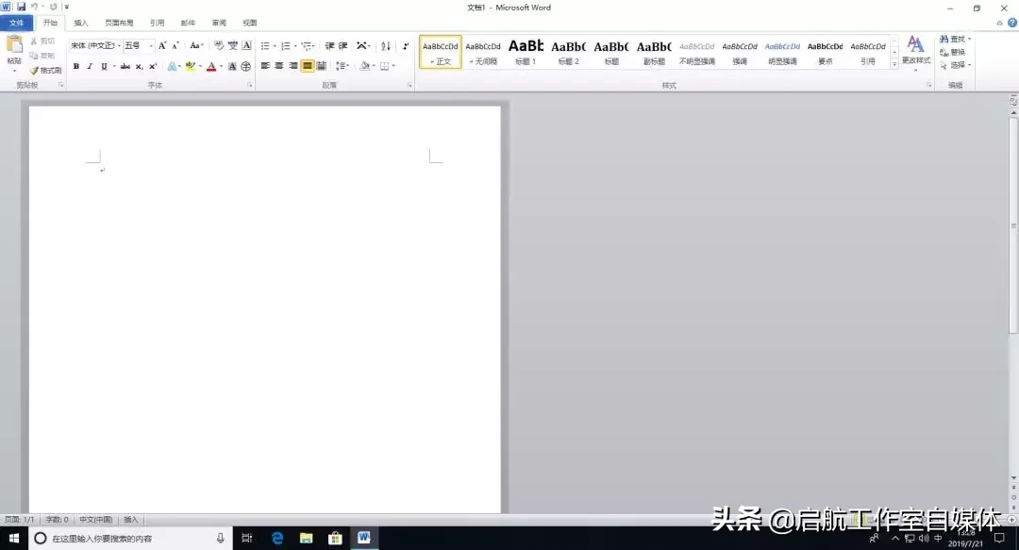This screenshot has width=1019, height=550.
Task: Toggle numbered list formatting
Action: (287, 46)
